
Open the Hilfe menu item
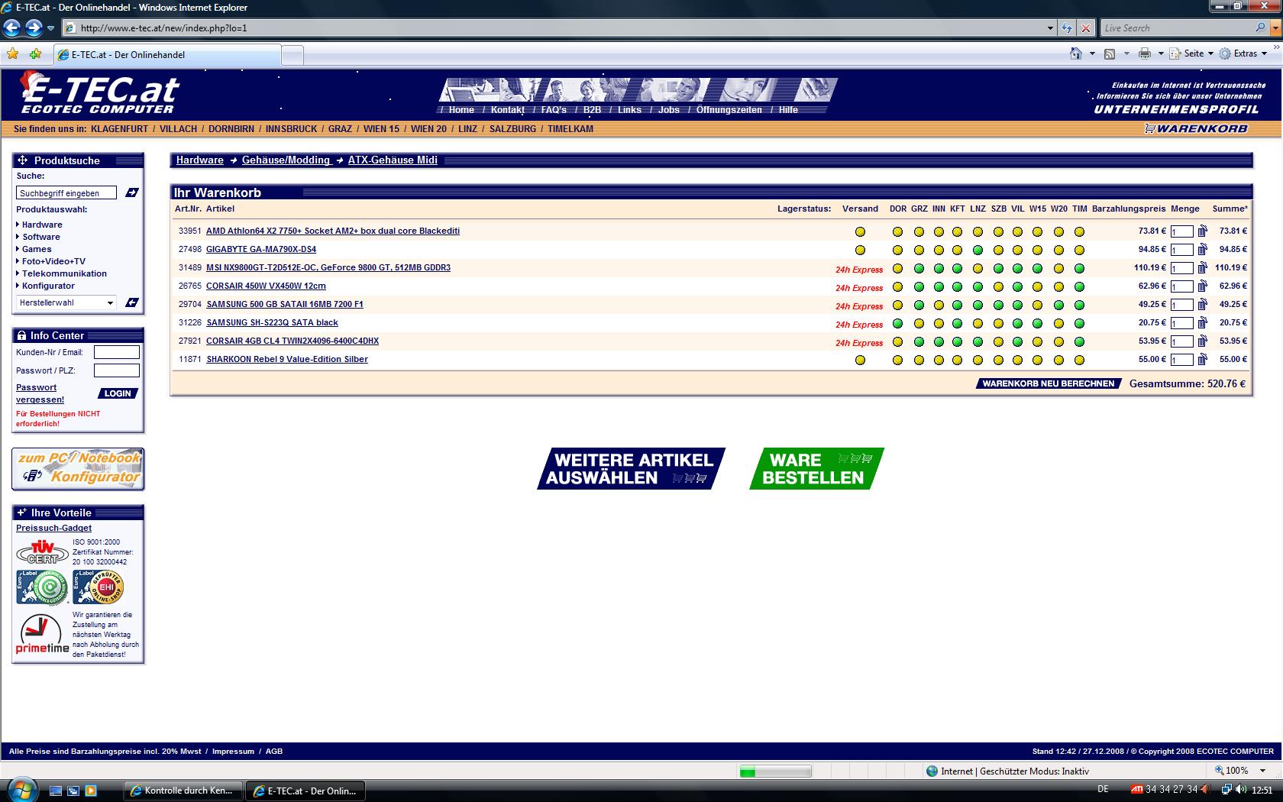(x=788, y=110)
